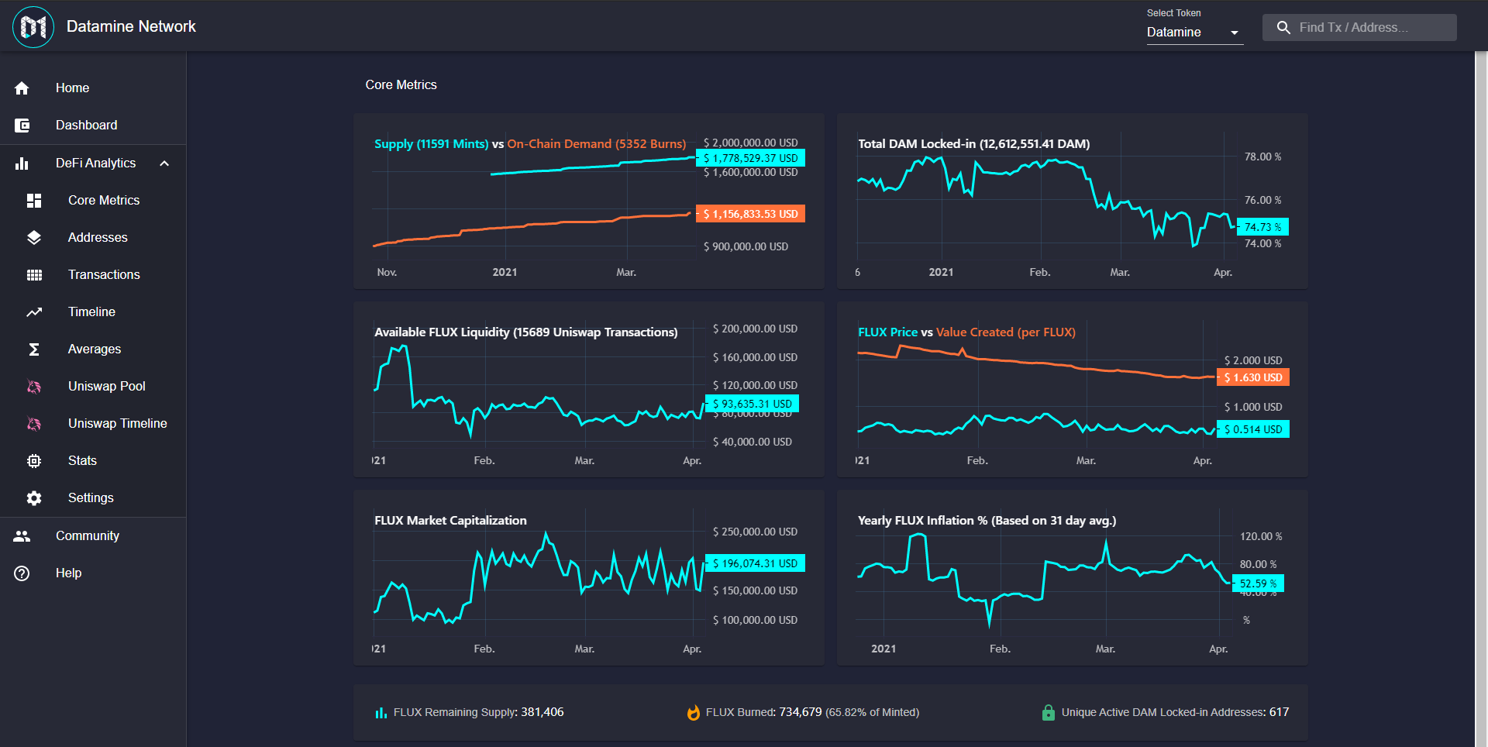The width and height of the screenshot is (1488, 747).
Task: Click the Timeline trending arrow icon
Action: tap(34, 312)
